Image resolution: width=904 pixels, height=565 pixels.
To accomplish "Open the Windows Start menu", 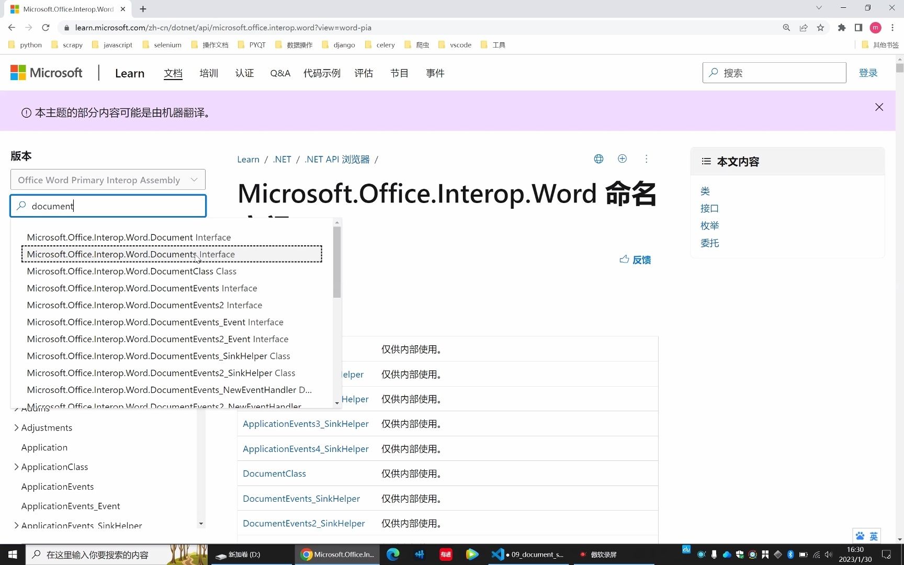I will pos(13,555).
